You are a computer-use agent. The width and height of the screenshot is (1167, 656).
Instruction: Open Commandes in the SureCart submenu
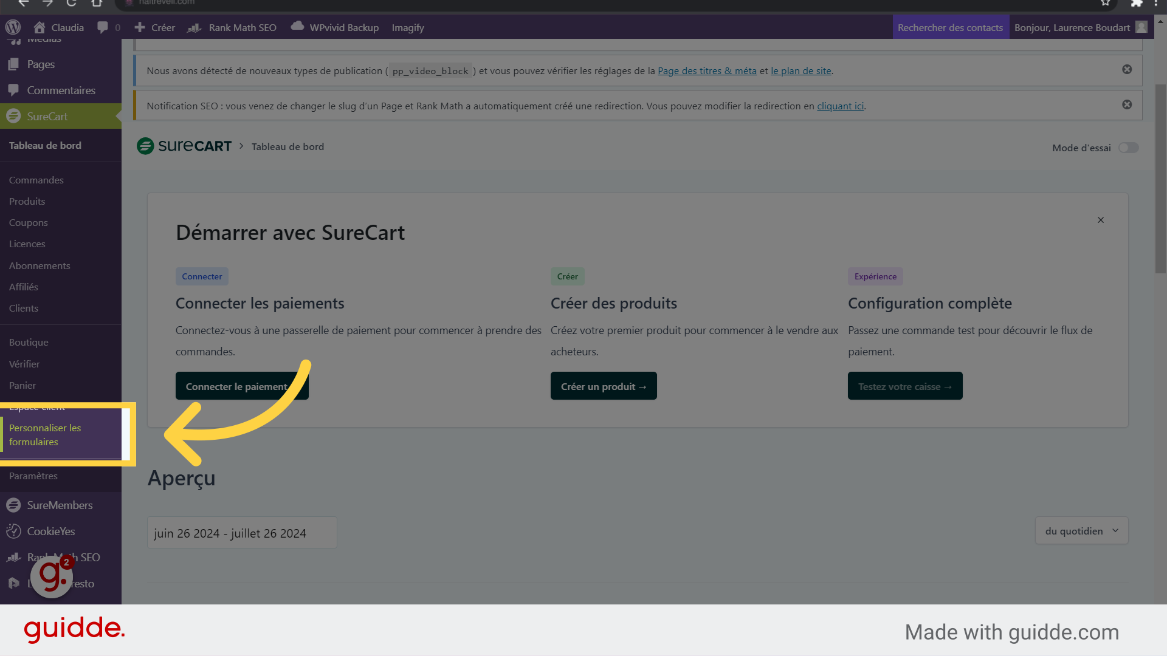tap(36, 180)
